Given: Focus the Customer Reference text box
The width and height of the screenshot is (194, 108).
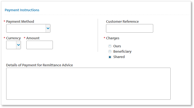Looking at the screenshot, I should pyautogui.click(x=129, y=28).
